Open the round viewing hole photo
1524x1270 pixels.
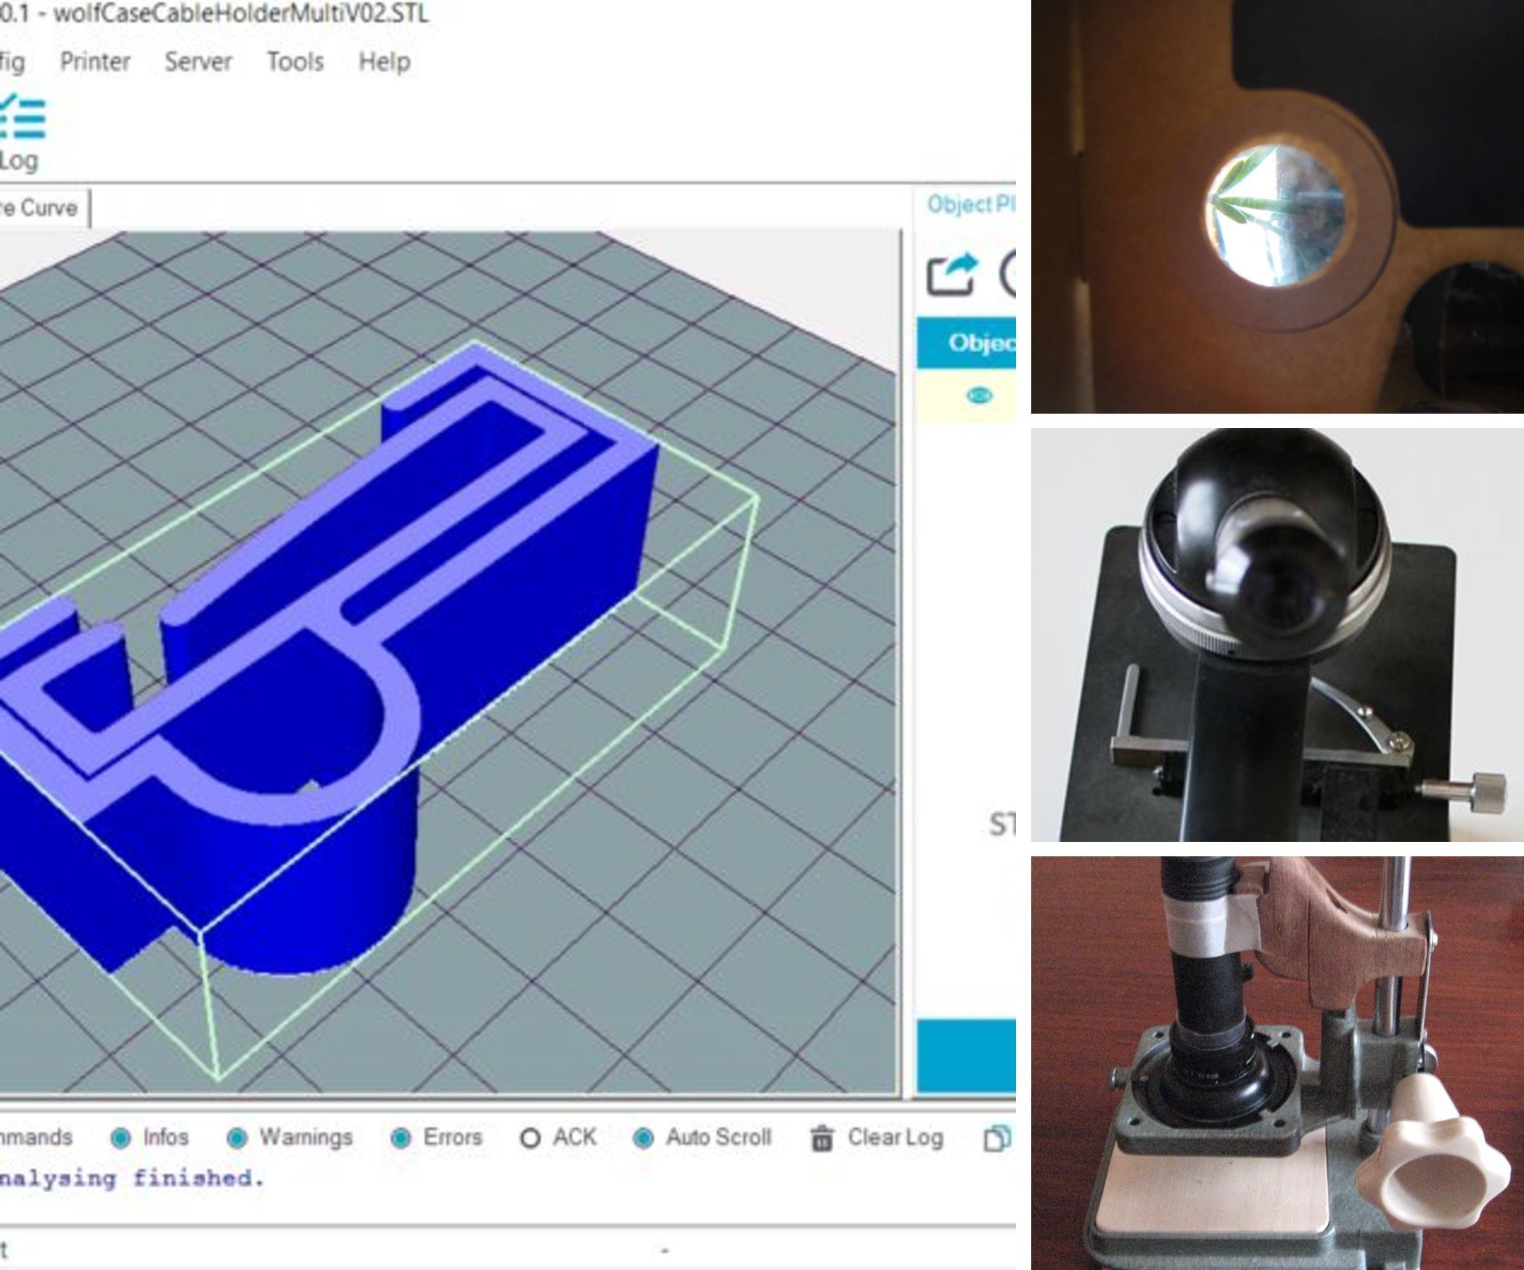point(1277,206)
